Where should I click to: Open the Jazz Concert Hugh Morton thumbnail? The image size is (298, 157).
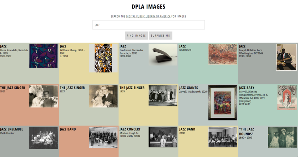pyautogui.click(x=163, y=137)
